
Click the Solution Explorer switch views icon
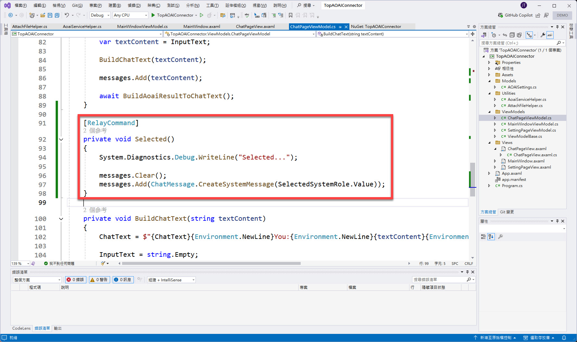pyautogui.click(x=484, y=35)
